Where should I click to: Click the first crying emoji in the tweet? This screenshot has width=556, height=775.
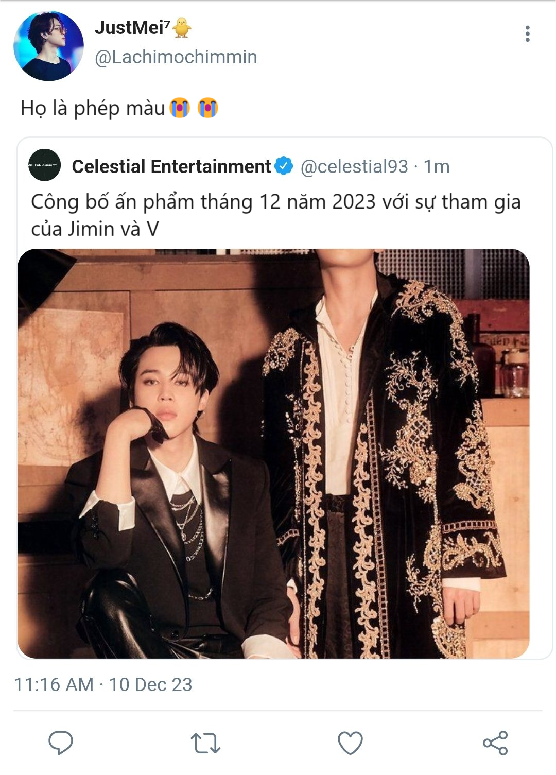pyautogui.click(x=180, y=108)
